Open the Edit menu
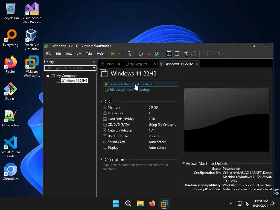Image resolution: width=280 pixels, height=210 pixels. (58, 54)
